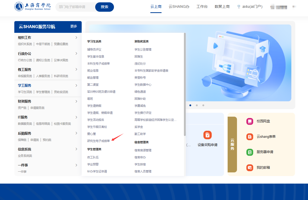Open the 设备采购申请 purchase icon

pos(207,135)
